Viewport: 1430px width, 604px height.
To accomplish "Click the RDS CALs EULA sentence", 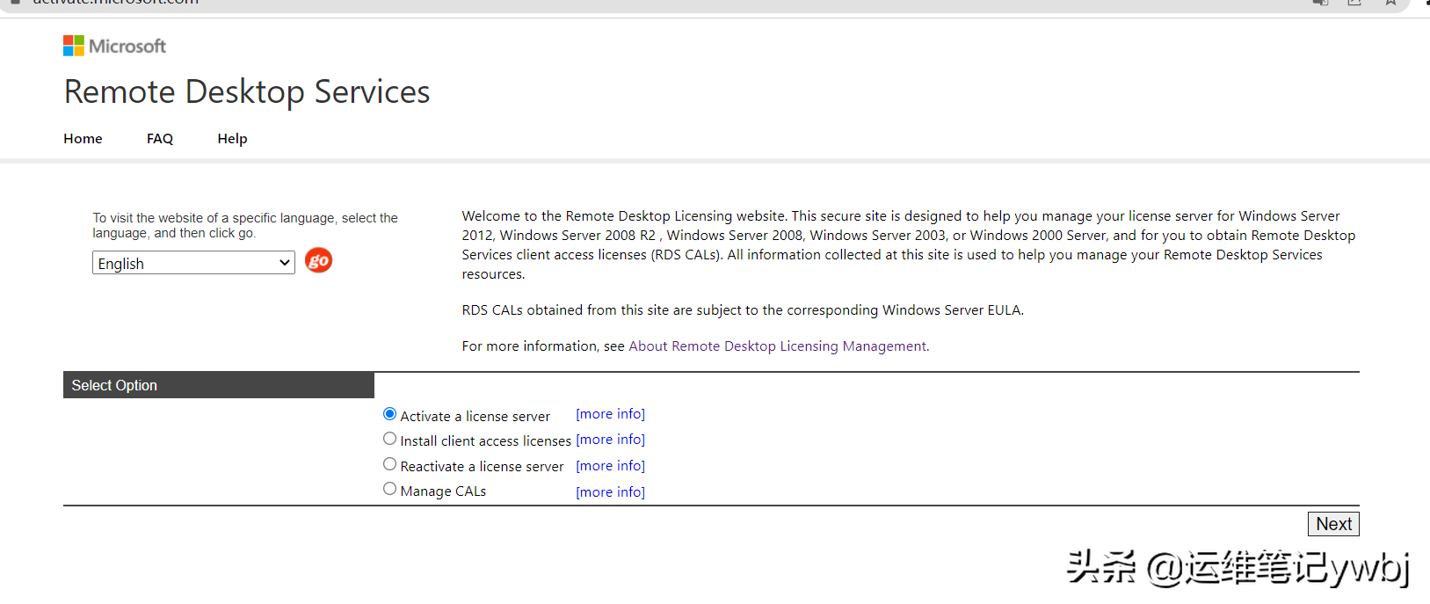I will tap(743, 310).
